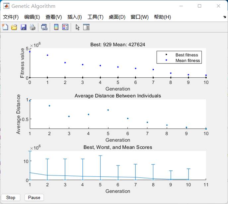The image size is (228, 204).
Task: Expand the 插入(I) menu
Action: (75, 17)
